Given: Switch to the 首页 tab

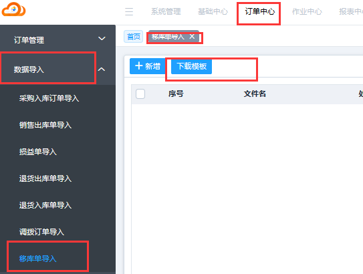Looking at the screenshot, I should [x=134, y=37].
